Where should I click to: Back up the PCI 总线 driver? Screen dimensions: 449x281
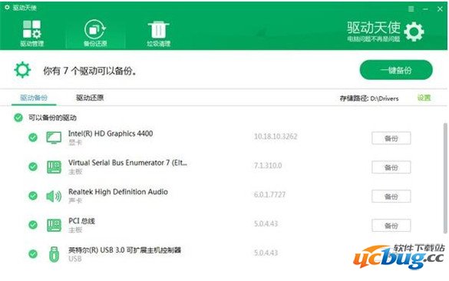coord(391,226)
